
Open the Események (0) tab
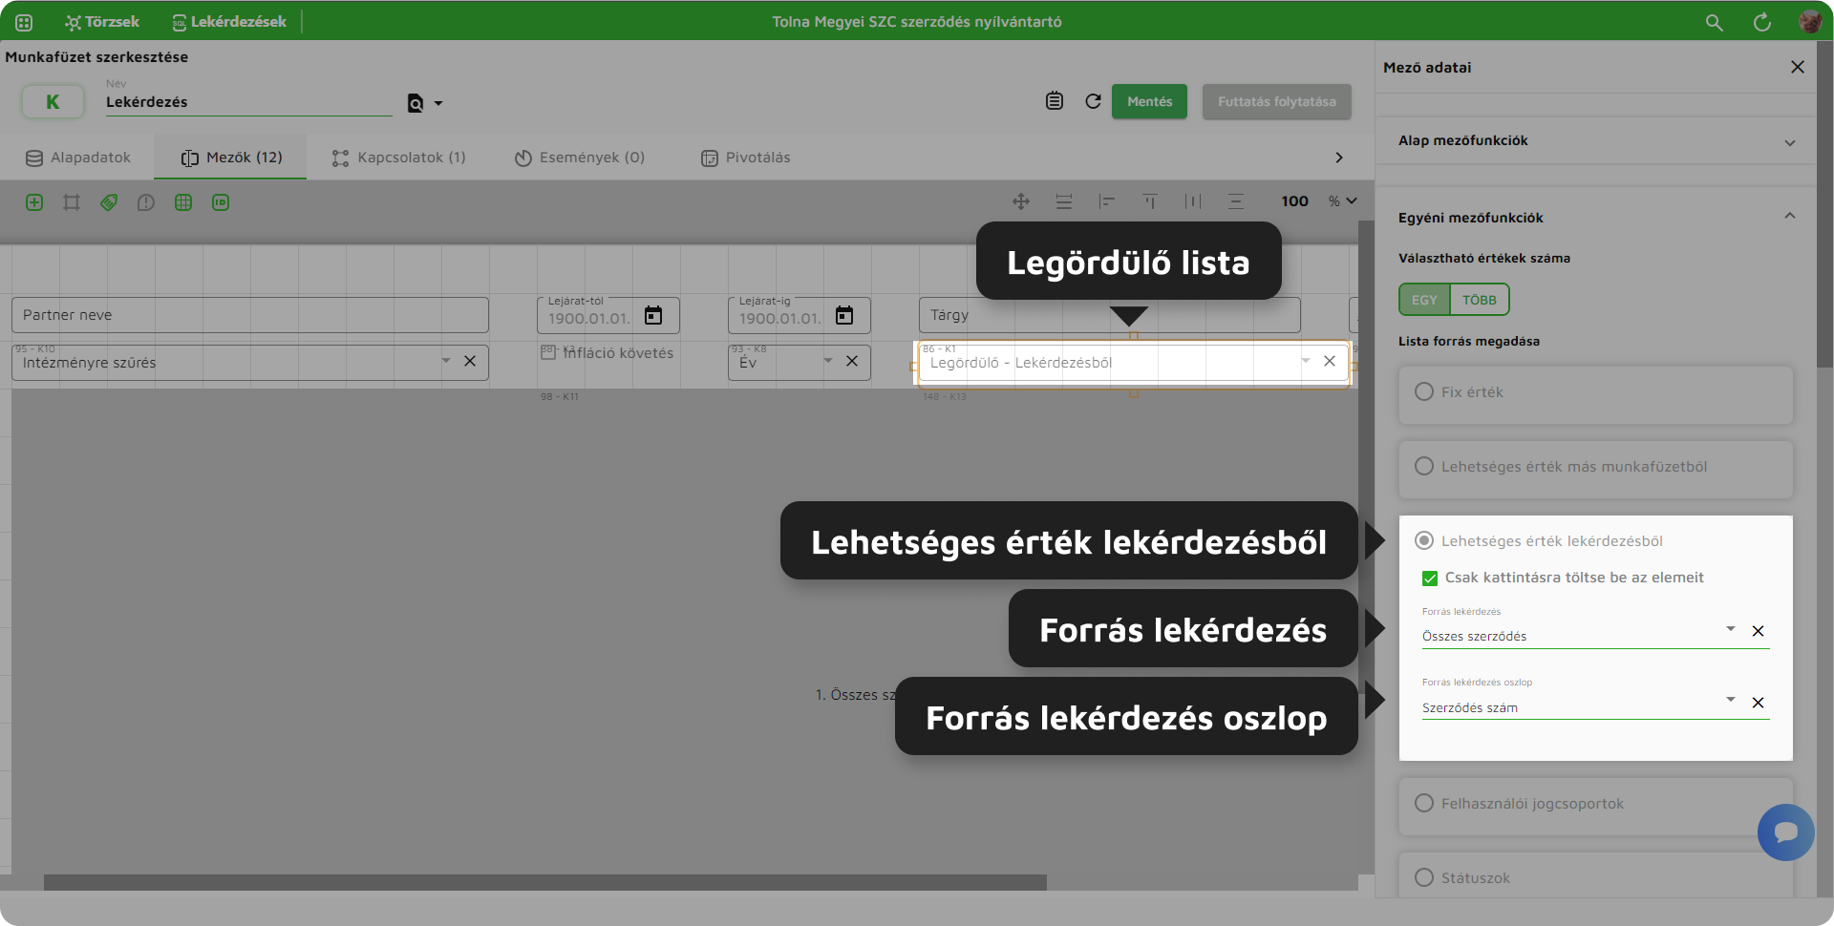(x=580, y=158)
